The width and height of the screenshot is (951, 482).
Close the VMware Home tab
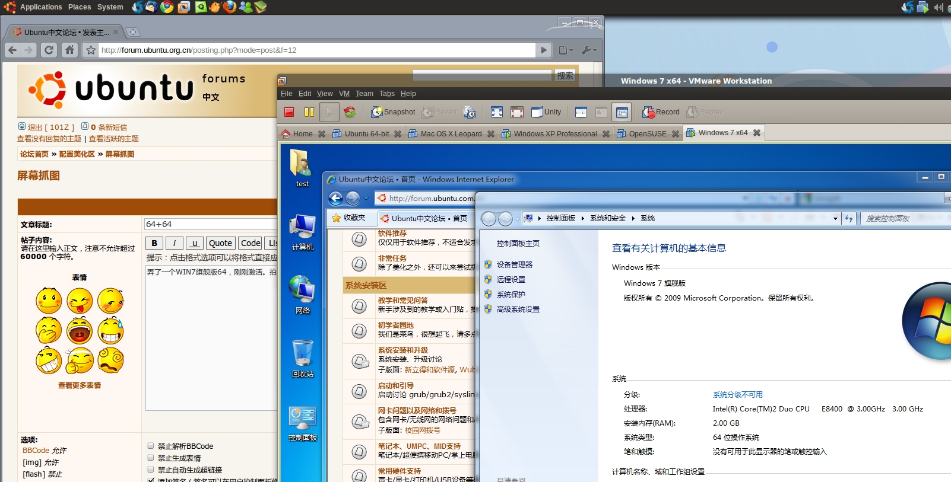[x=322, y=134]
